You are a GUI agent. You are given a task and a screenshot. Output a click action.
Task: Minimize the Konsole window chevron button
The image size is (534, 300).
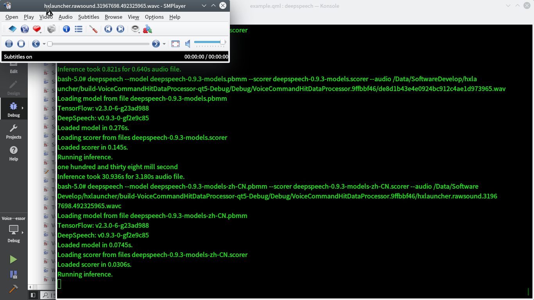(x=508, y=5)
